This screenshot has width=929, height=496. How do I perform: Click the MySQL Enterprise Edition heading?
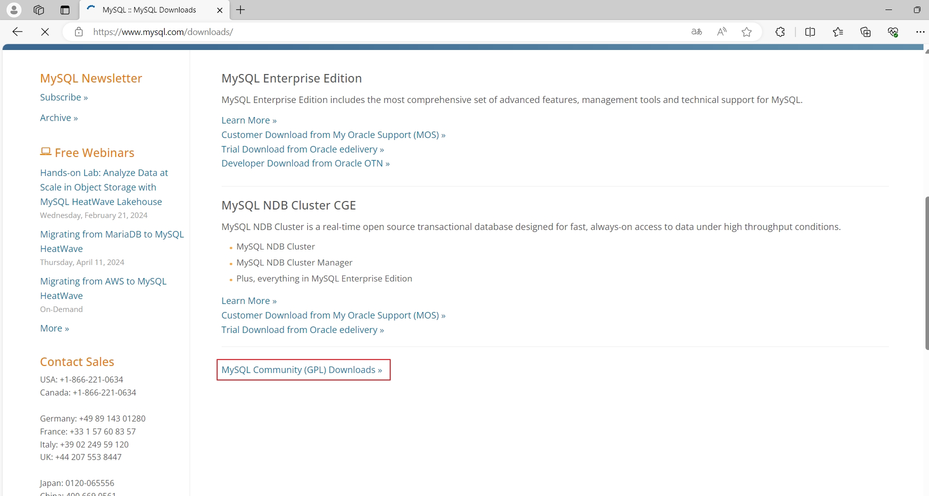click(x=292, y=78)
